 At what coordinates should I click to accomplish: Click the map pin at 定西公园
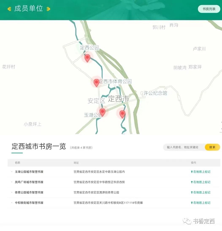(x=87, y=58)
